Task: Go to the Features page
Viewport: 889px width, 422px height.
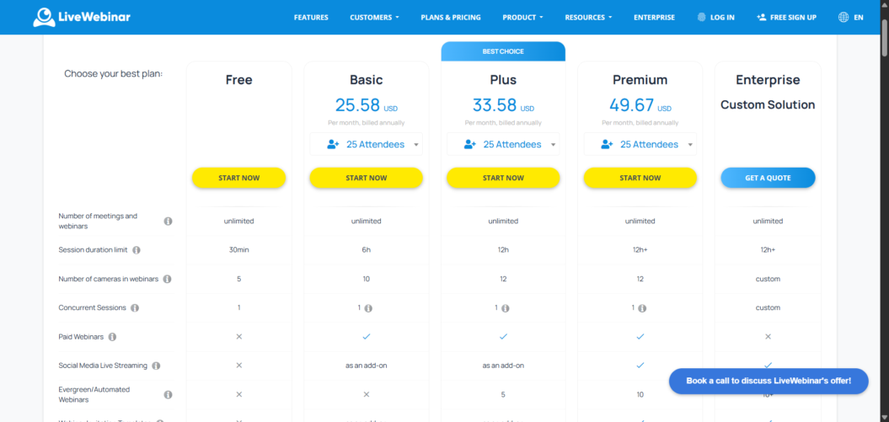Action: [311, 17]
